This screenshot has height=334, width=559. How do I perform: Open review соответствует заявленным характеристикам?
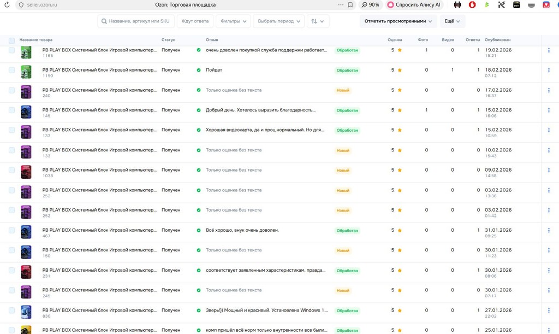coord(266,271)
